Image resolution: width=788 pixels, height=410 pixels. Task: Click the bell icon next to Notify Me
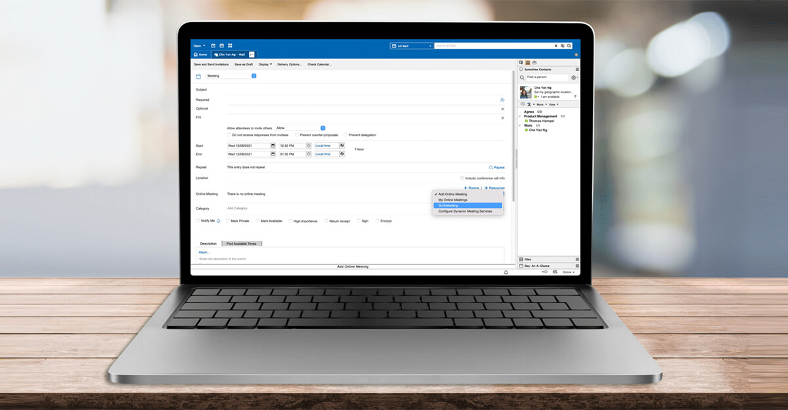tap(219, 221)
